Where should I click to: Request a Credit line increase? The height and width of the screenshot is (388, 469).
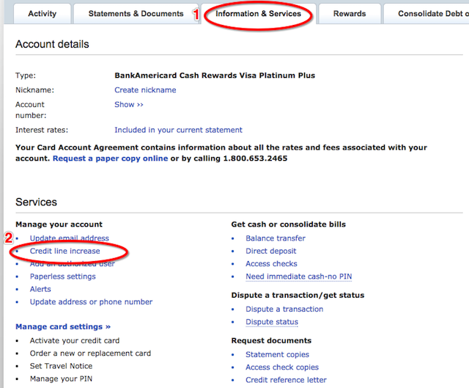point(64,251)
